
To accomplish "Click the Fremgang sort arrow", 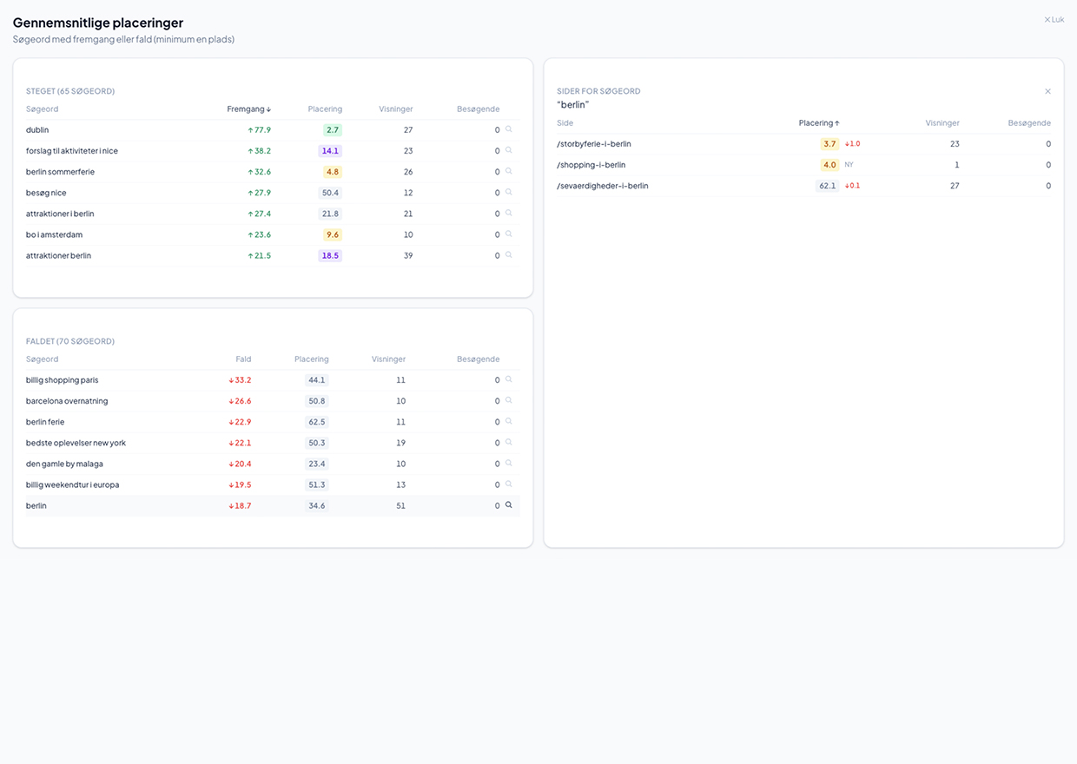I will click(269, 109).
